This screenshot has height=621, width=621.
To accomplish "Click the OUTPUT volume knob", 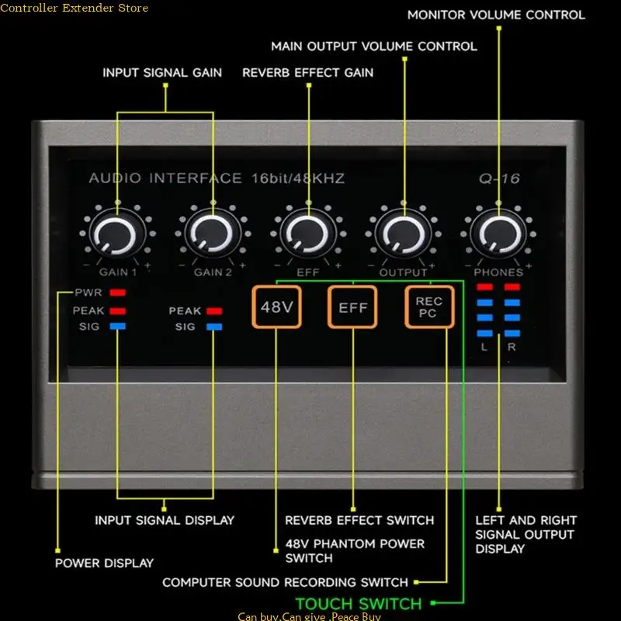I will coord(404,234).
